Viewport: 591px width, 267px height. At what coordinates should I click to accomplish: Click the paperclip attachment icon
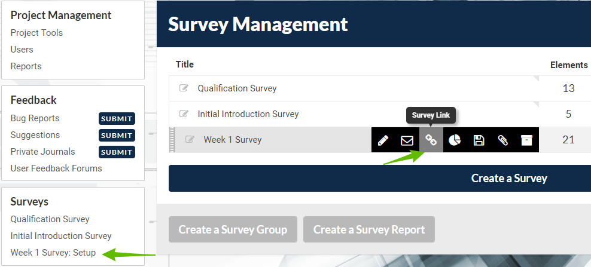click(503, 140)
